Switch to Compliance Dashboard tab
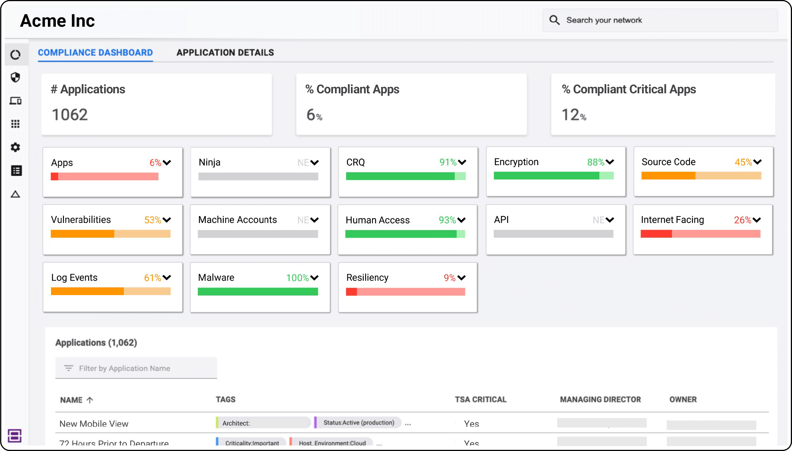This screenshot has width=792, height=451. (95, 53)
